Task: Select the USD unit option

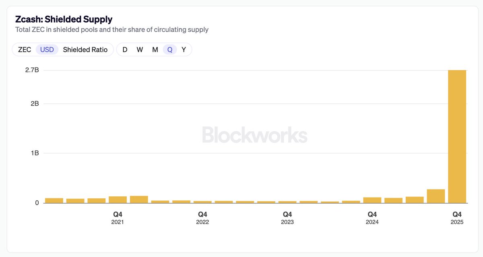Action: 47,50
